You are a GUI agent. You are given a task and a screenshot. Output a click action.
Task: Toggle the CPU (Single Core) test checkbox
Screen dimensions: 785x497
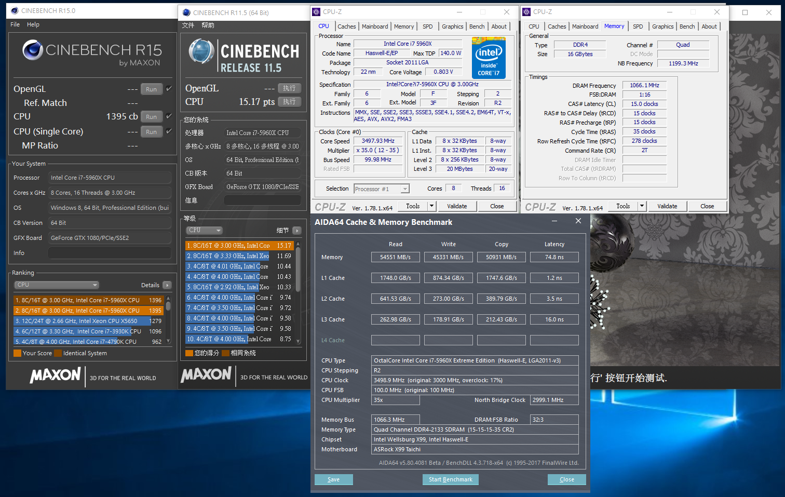coord(169,131)
